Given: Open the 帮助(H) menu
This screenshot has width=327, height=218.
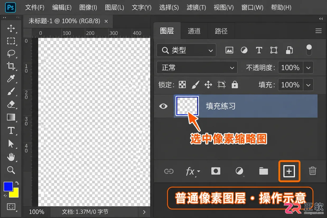Looking at the screenshot, I should pyautogui.click(x=281, y=7).
